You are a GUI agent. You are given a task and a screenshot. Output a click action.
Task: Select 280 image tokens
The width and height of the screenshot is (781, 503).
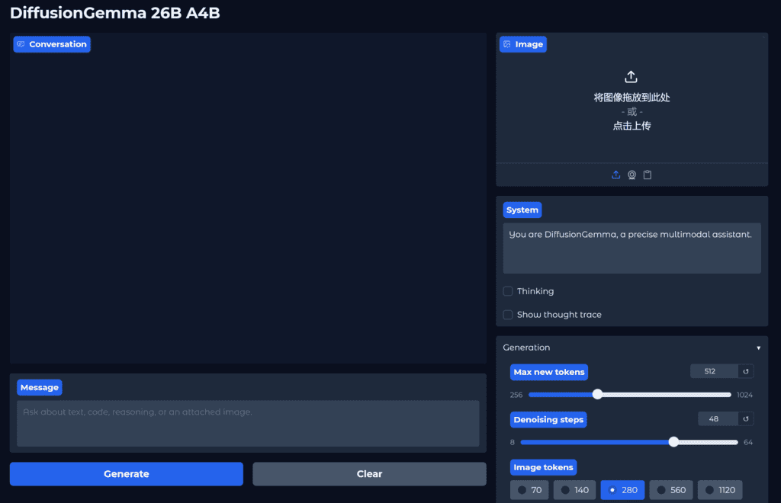[x=622, y=490]
